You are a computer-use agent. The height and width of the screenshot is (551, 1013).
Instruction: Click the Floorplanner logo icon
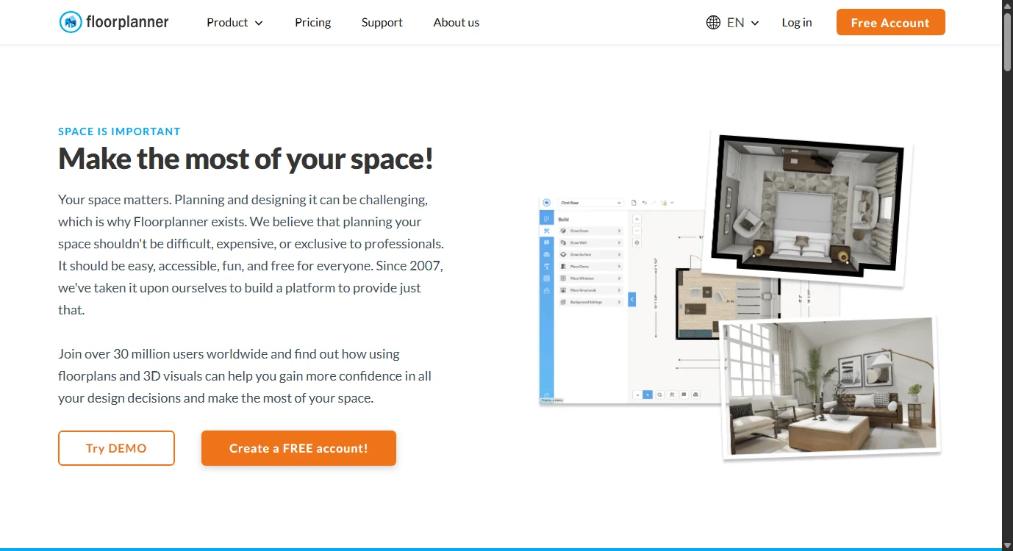point(71,23)
